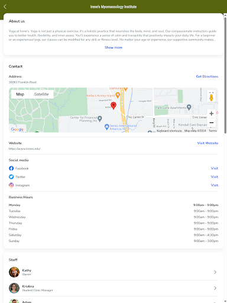Open the Twitter icon in social media

pyautogui.click(x=11, y=177)
